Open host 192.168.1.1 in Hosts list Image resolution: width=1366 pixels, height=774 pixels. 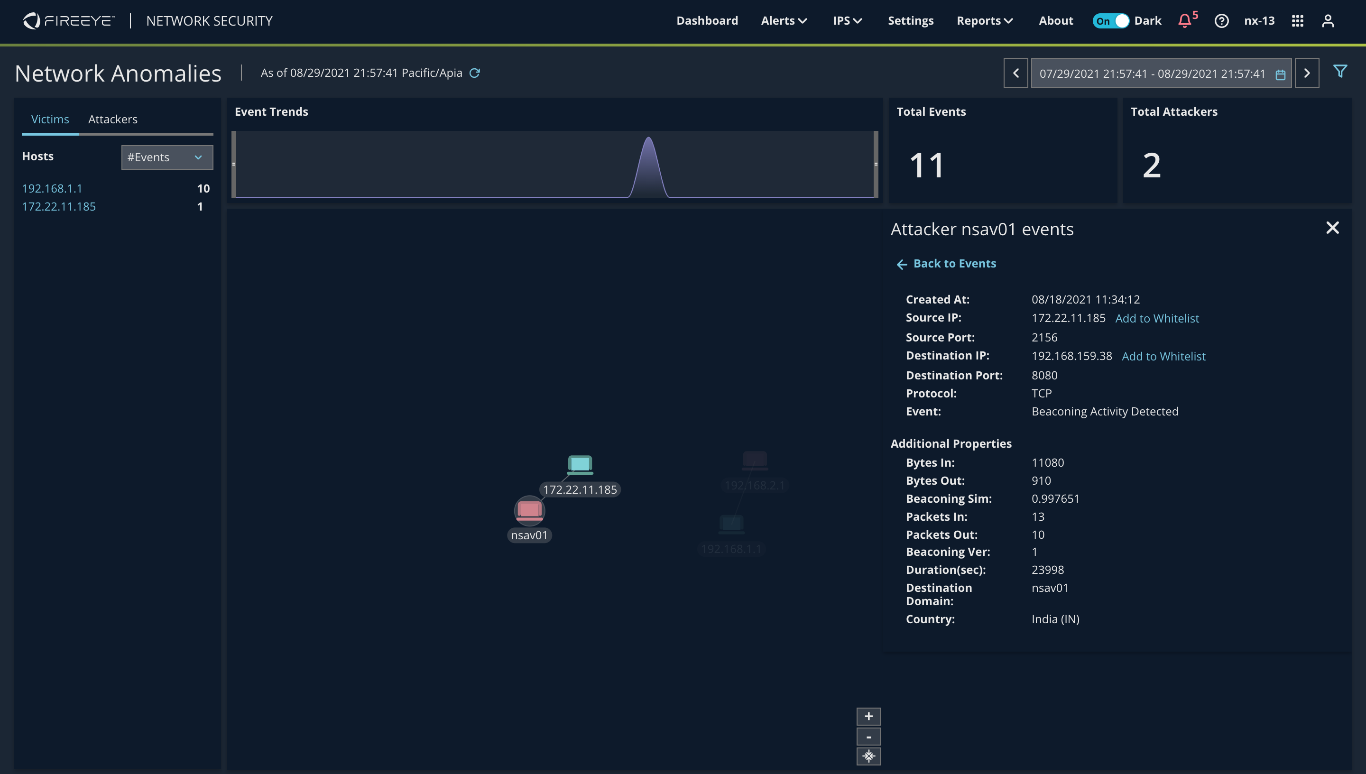click(x=52, y=188)
